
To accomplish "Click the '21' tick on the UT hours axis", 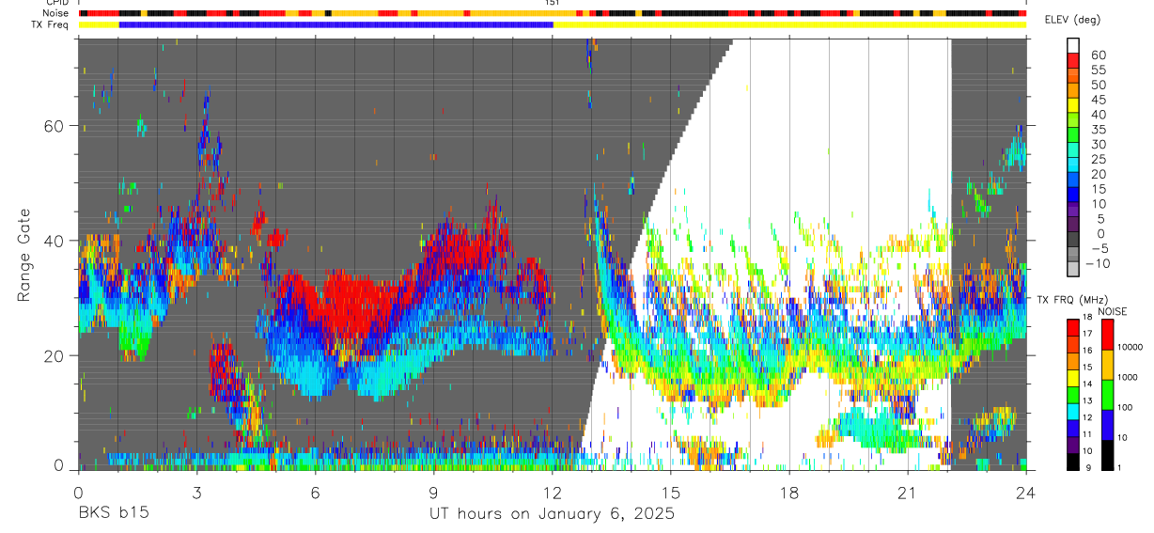I will [x=908, y=493].
